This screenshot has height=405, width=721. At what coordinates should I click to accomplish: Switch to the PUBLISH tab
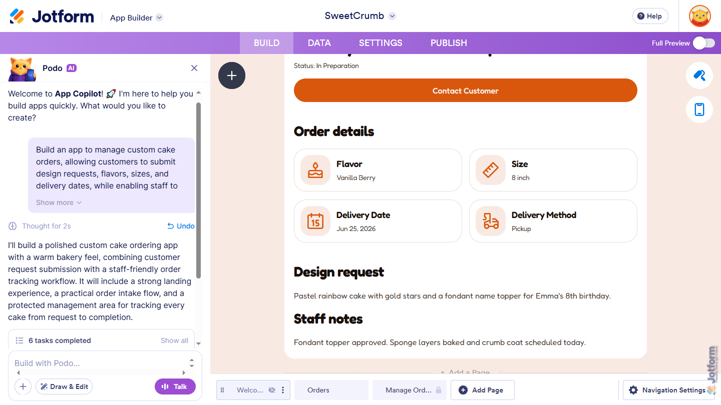[449, 43]
